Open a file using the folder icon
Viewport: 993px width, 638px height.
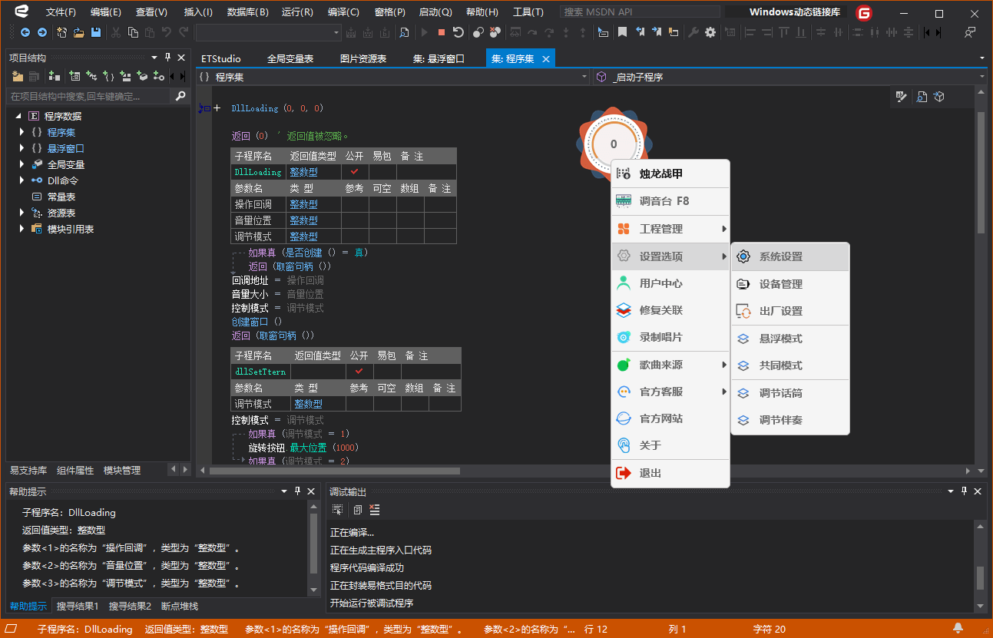coord(79,32)
